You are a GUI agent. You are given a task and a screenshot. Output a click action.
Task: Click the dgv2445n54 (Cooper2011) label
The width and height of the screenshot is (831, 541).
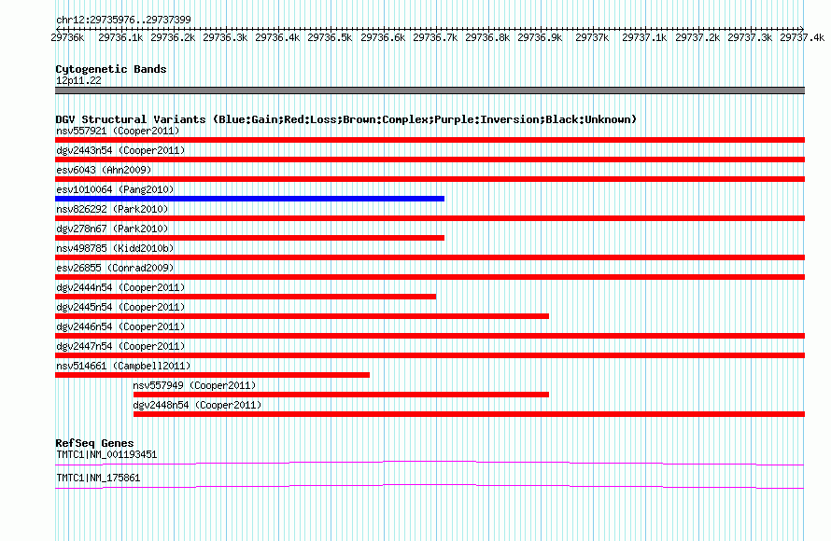120,307
